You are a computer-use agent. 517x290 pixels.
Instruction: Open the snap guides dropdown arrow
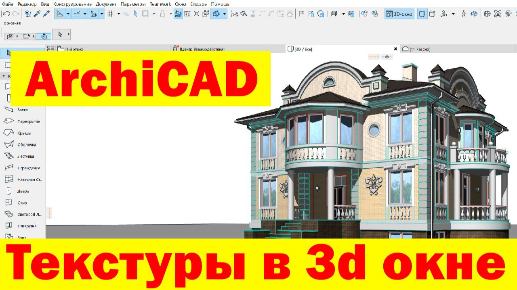coord(85,14)
